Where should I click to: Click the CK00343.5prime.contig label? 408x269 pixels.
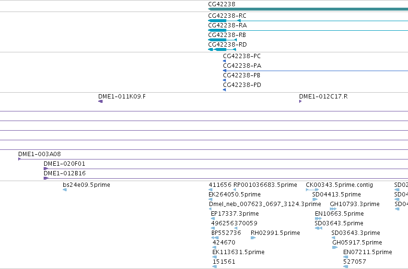(339, 185)
